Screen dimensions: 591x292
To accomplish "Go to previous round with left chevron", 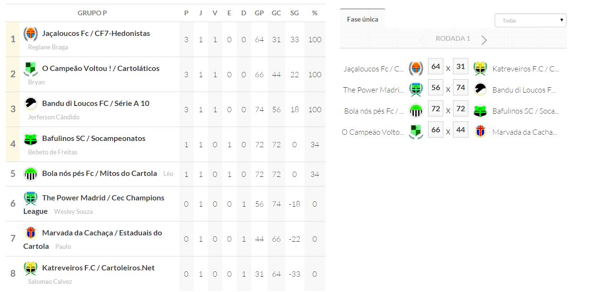I will (422, 40).
